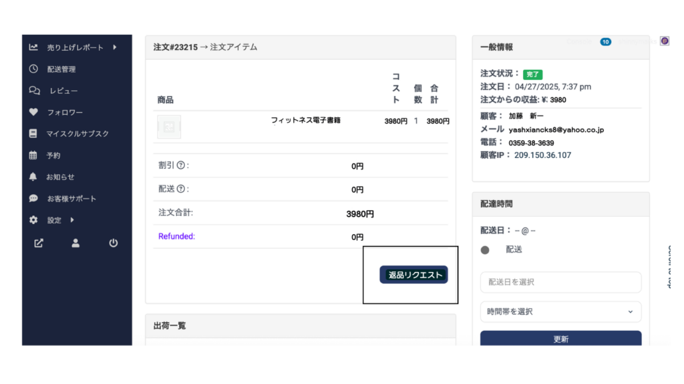
Task: Click the Refunded: label
Action: pyautogui.click(x=176, y=236)
